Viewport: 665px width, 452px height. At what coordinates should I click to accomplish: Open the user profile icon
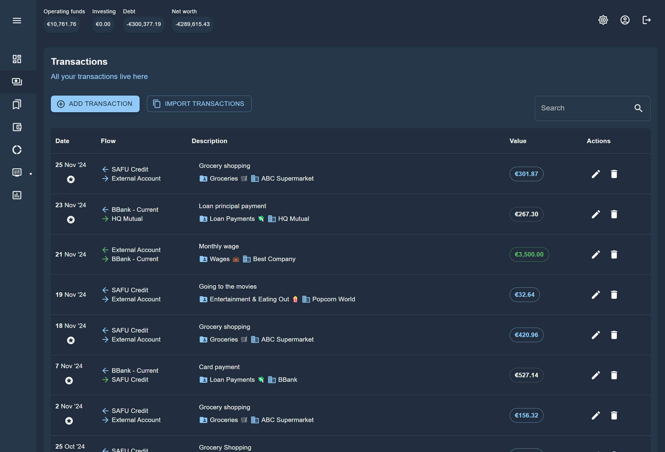click(x=625, y=20)
